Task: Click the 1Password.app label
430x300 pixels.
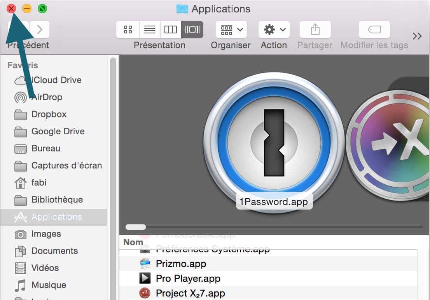Action: click(274, 202)
